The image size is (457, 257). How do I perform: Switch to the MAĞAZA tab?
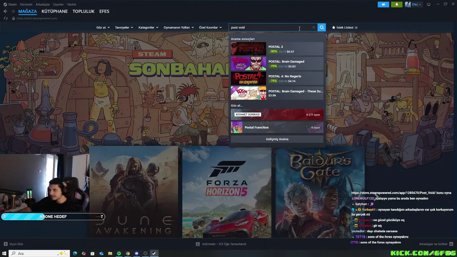(x=27, y=11)
